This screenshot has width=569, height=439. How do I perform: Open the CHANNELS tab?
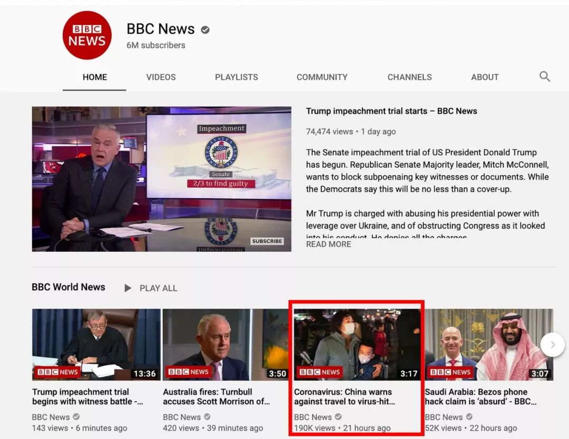[x=409, y=77]
